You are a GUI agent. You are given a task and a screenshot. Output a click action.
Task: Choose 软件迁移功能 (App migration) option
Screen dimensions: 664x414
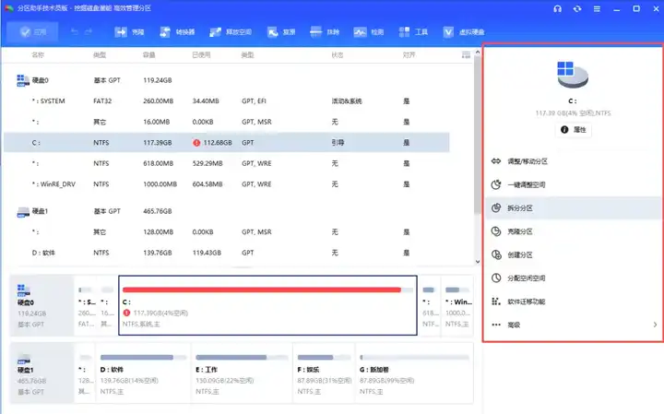574,302
